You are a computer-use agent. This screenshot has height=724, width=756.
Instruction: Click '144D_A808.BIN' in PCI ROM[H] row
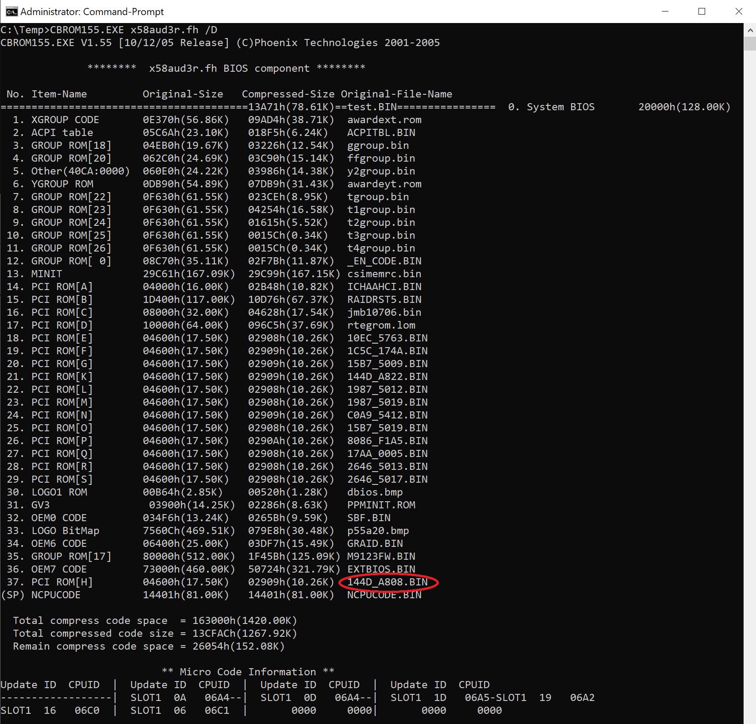pos(388,582)
